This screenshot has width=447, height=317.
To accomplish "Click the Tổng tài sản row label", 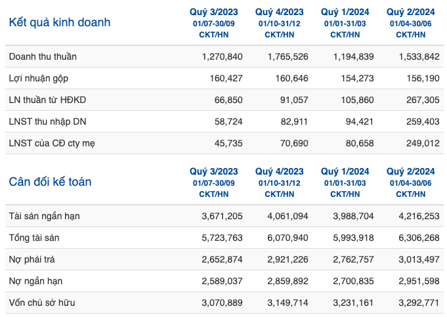I will point(34,238).
